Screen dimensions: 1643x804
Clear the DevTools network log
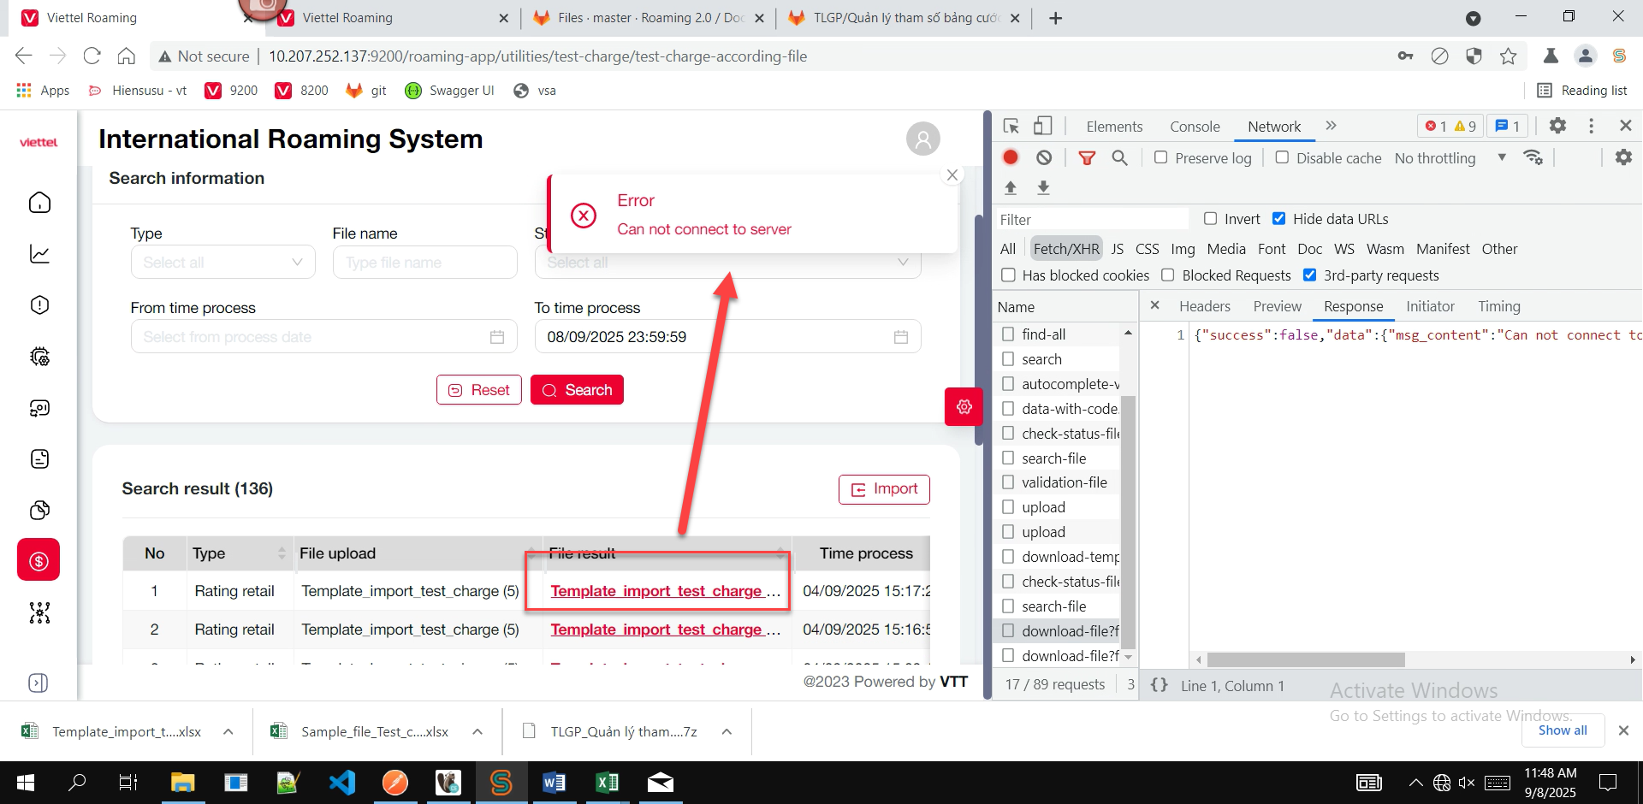[x=1044, y=157]
